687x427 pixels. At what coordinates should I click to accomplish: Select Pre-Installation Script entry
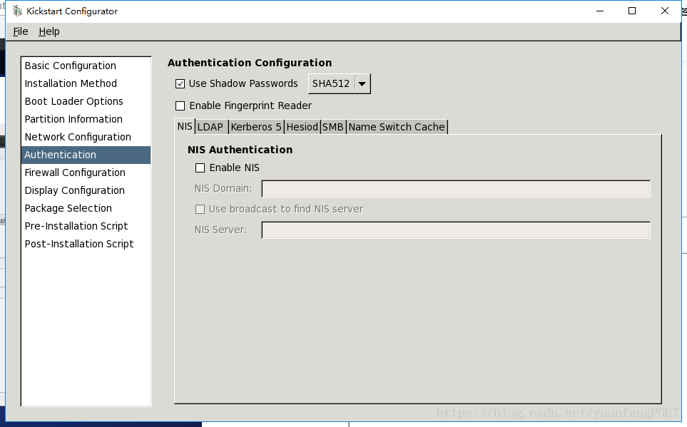coord(86,226)
